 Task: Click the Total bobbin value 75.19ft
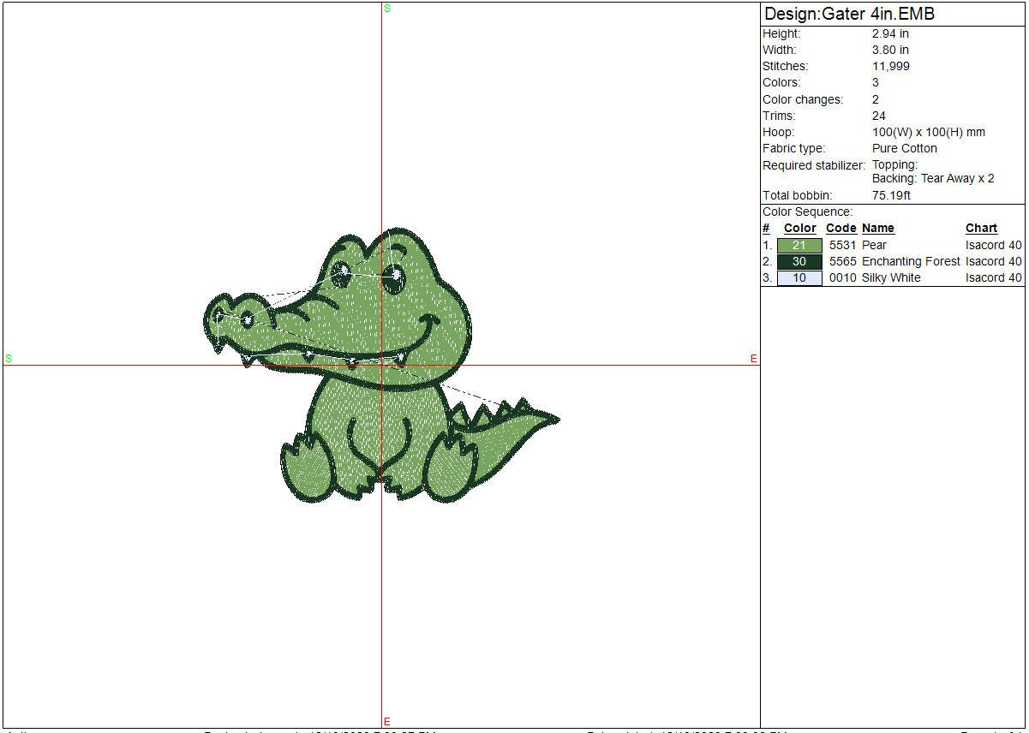pyautogui.click(x=891, y=196)
